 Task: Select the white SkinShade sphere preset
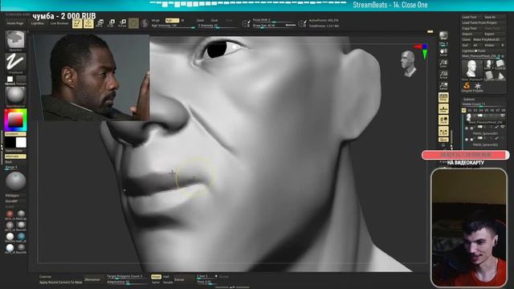pos(10,236)
